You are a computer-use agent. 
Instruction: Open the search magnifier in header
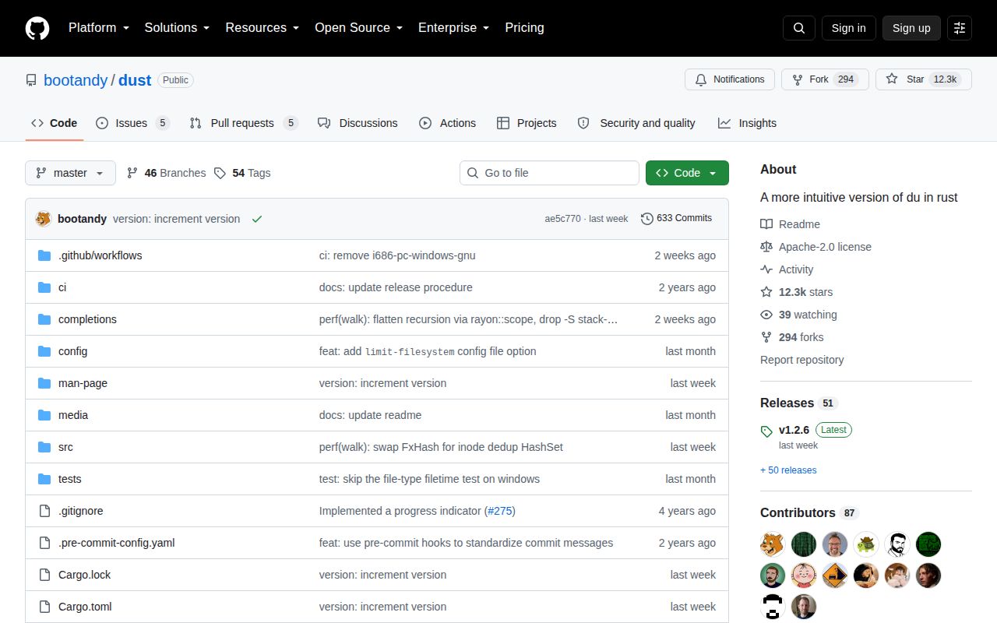click(799, 28)
